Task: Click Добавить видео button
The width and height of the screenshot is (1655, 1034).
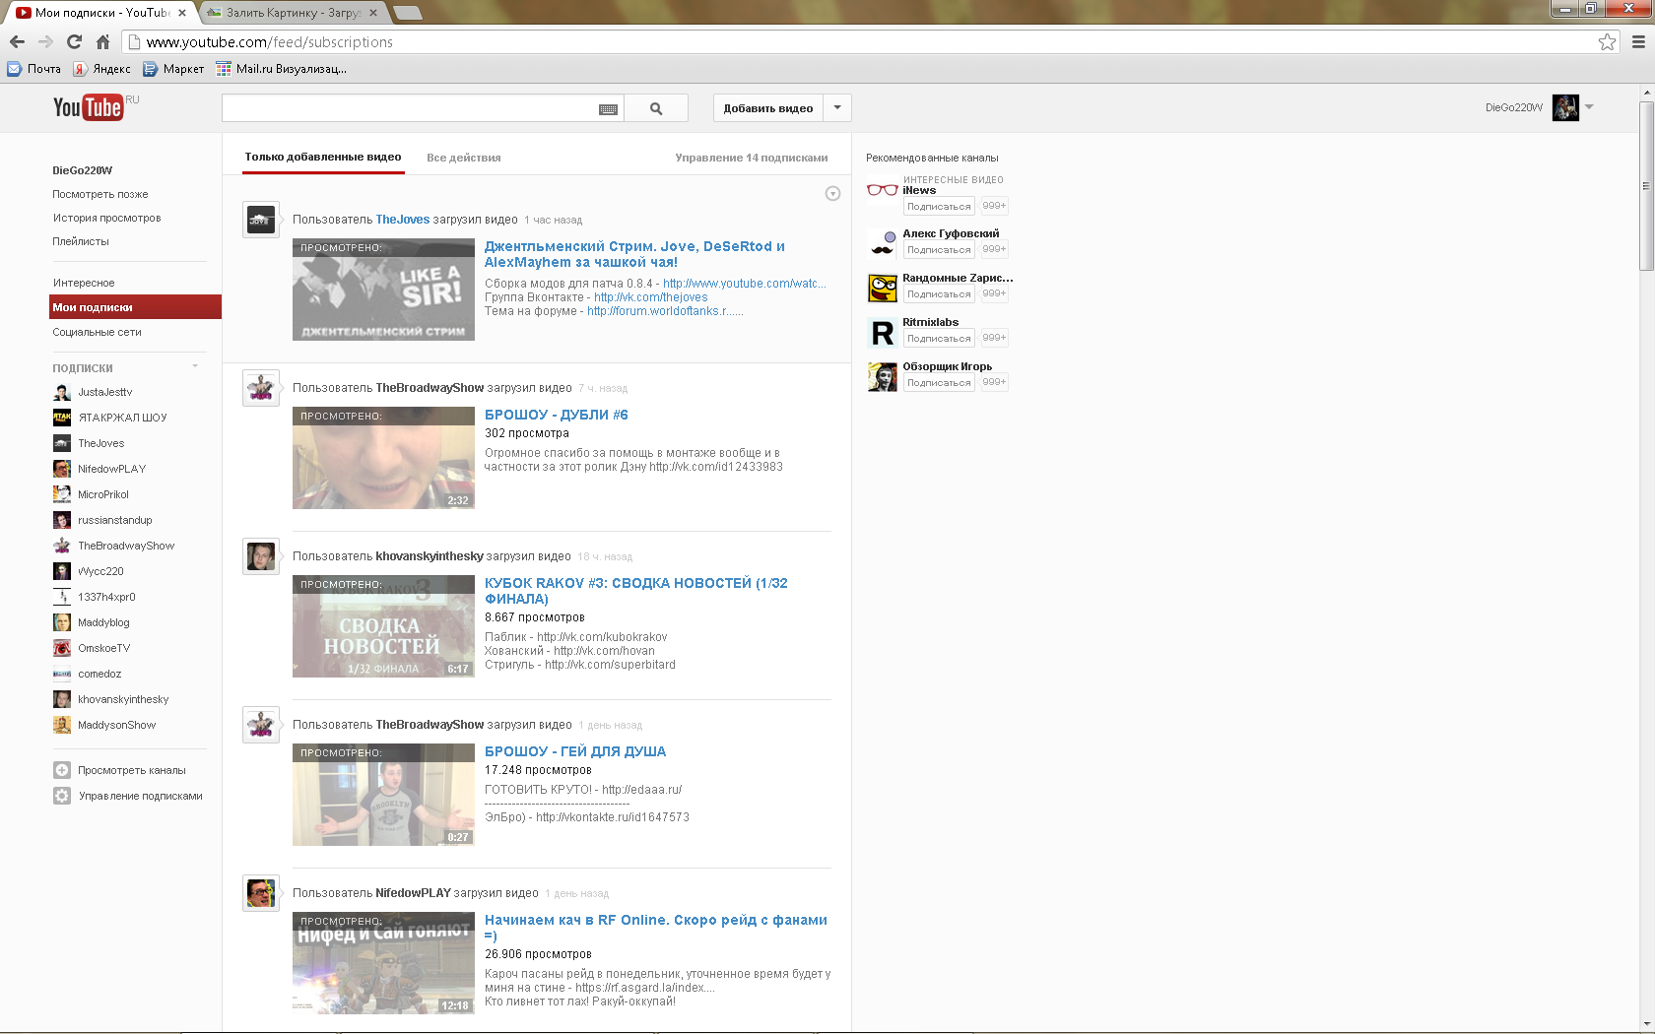Action: (x=768, y=108)
